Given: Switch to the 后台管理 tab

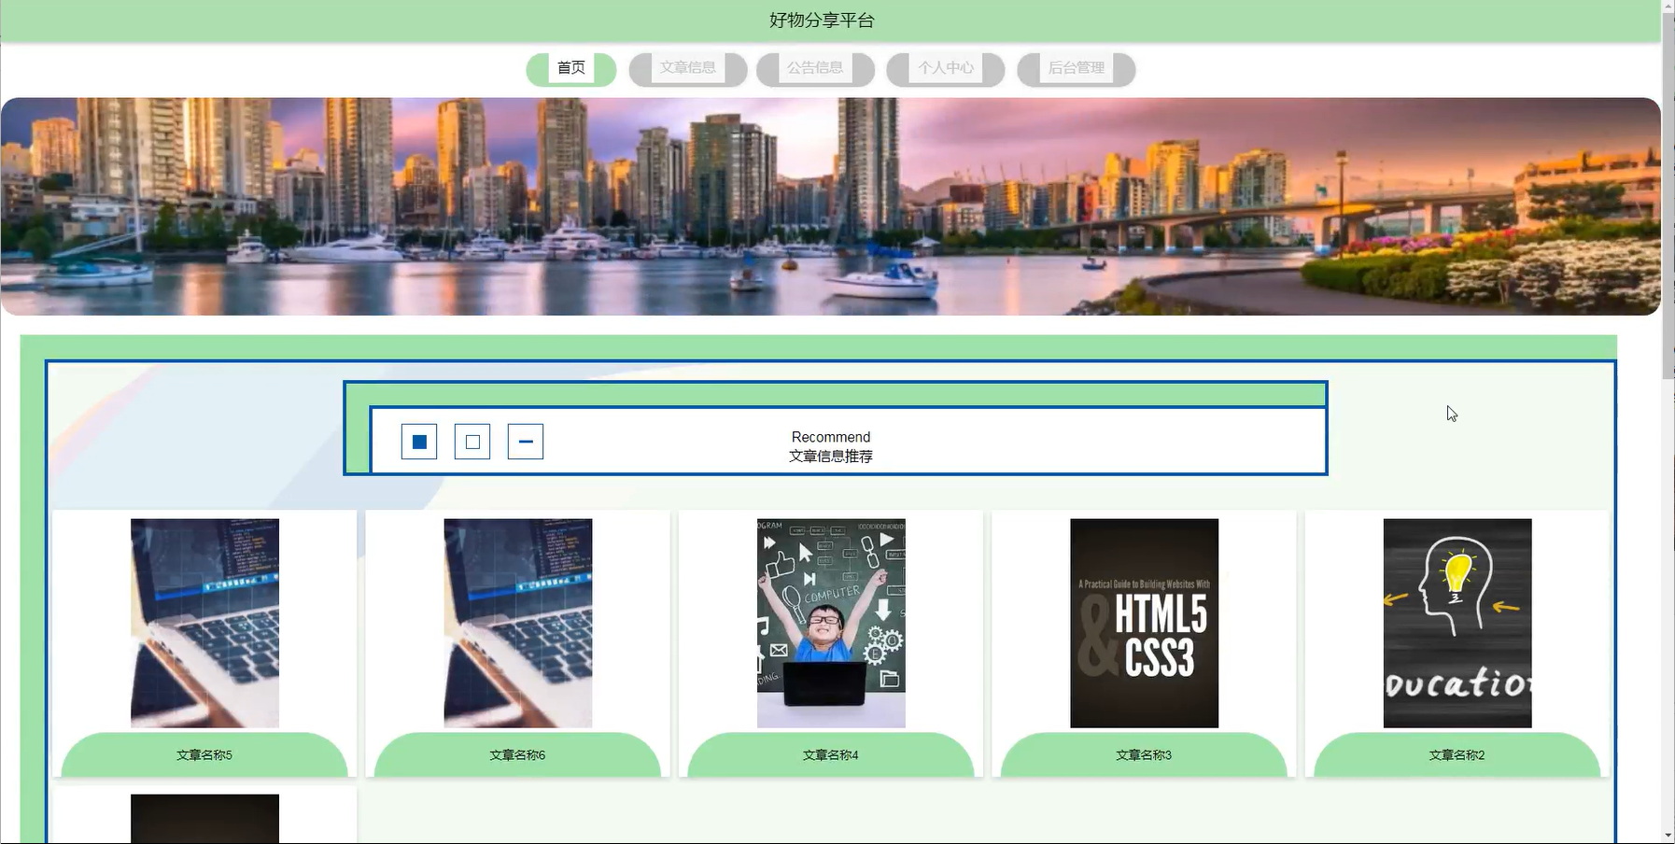Looking at the screenshot, I should 1077,69.
